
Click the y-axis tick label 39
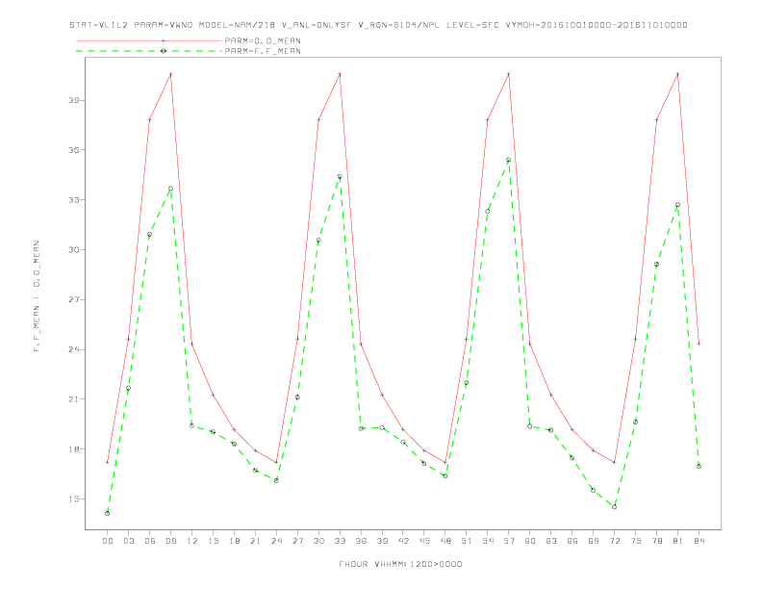73,101
